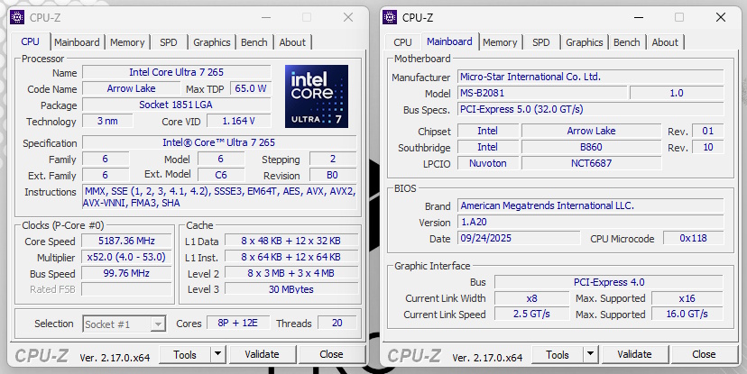Close the right CPU-Z window via X
The image size is (747, 374).
[721, 18]
